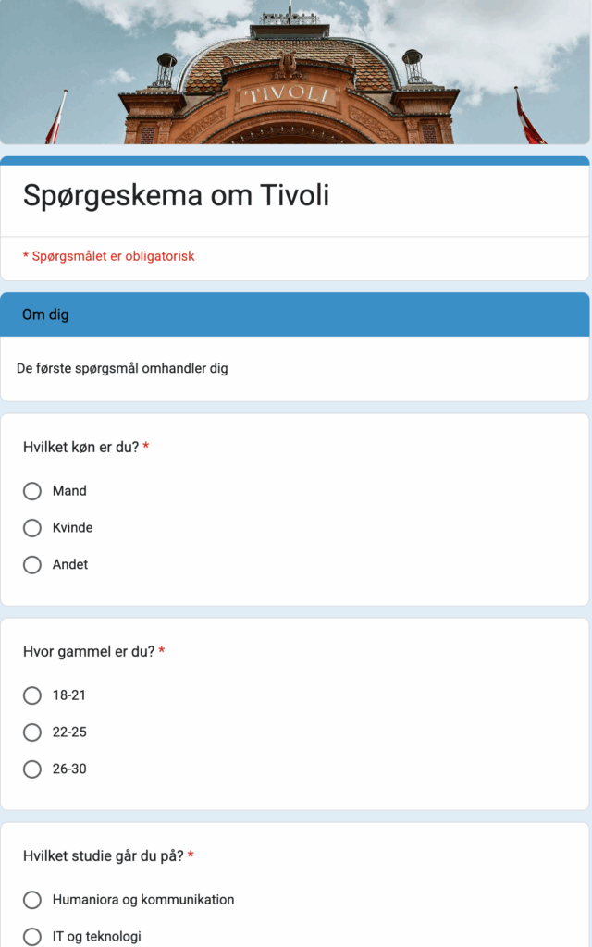The height and width of the screenshot is (947, 592).
Task: Click the TIVOLI sign in header photo
Action: tap(289, 95)
